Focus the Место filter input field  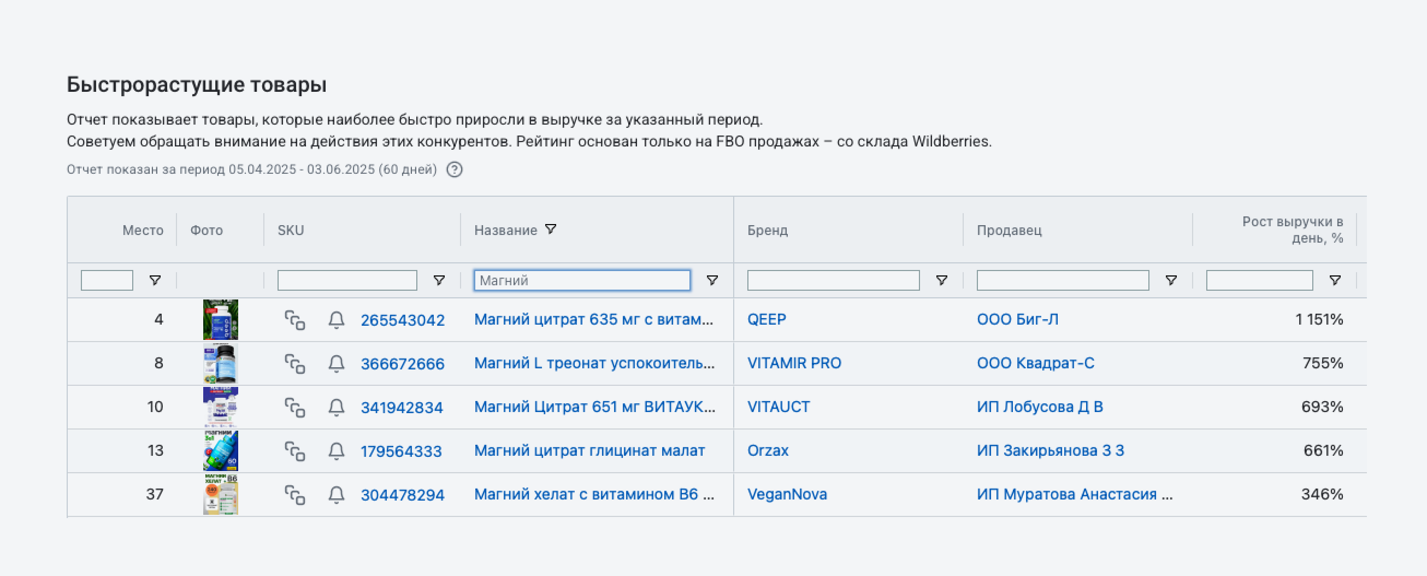pos(107,280)
